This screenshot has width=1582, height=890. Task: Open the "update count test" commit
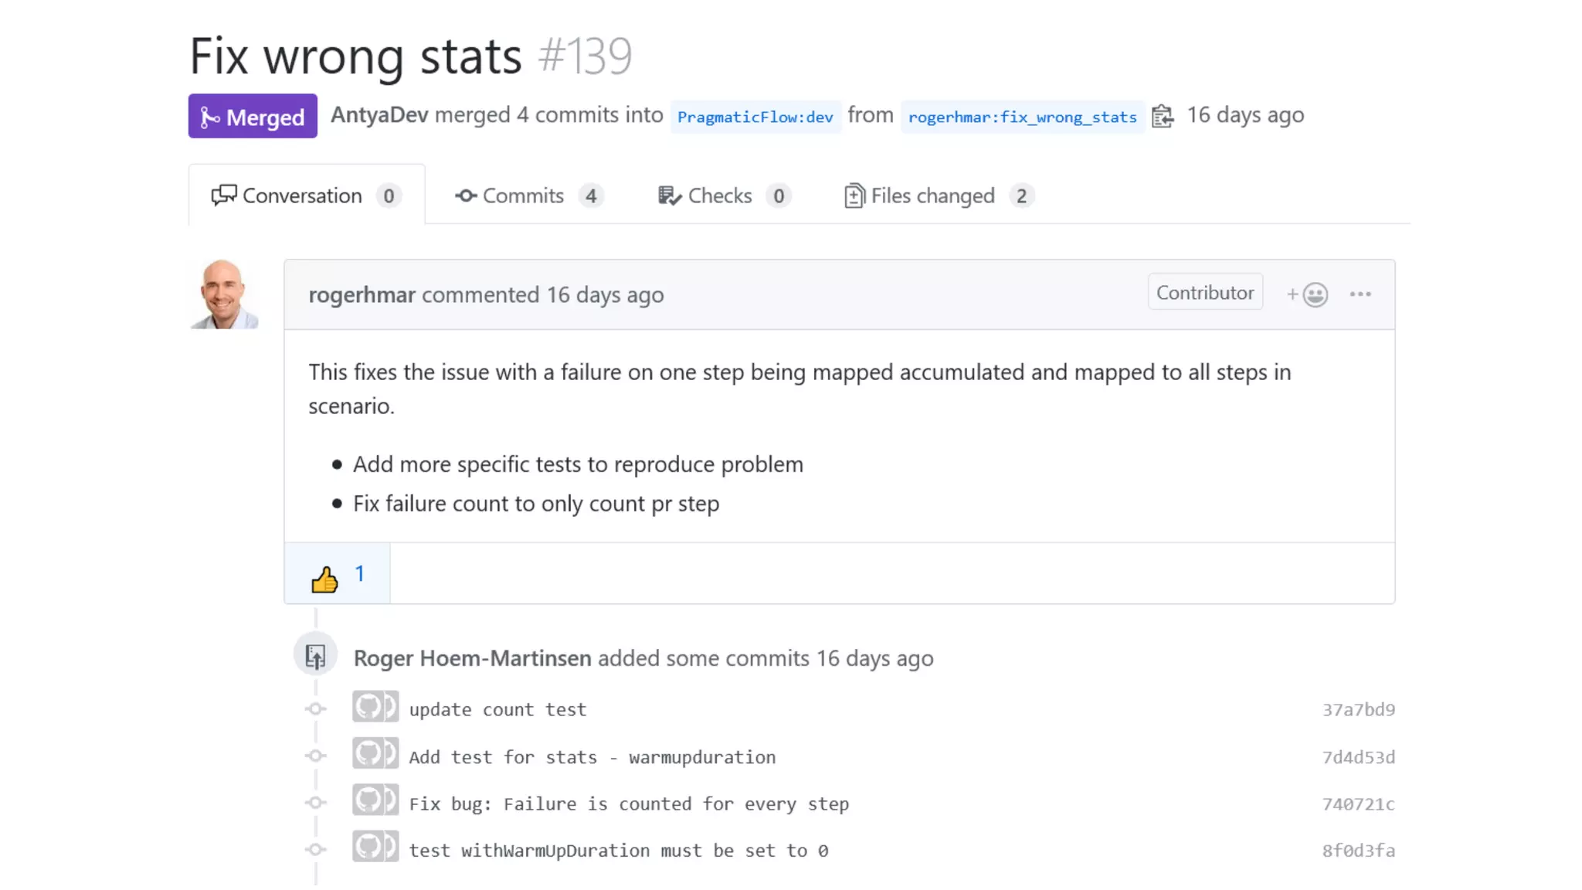click(x=497, y=710)
